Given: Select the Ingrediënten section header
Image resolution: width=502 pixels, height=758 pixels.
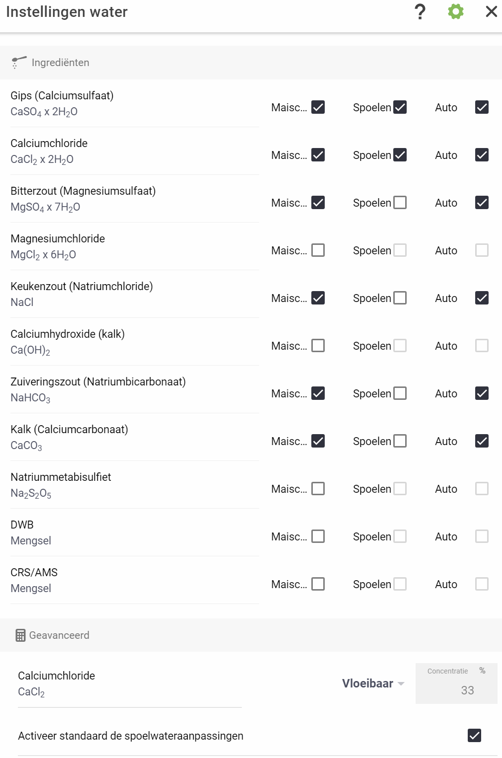Looking at the screenshot, I should [x=251, y=63].
